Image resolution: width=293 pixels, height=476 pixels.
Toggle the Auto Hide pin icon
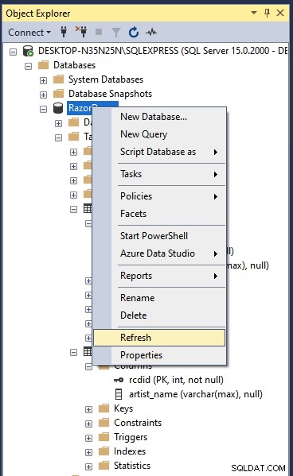point(268,13)
